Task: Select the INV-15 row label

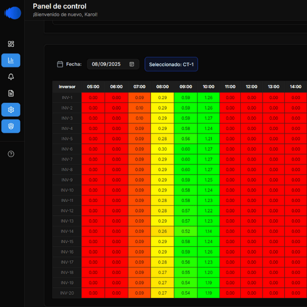Action: [x=67, y=241]
